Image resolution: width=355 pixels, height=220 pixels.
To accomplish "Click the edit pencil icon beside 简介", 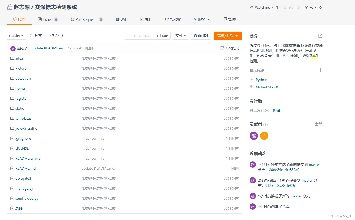I will [320, 36].
